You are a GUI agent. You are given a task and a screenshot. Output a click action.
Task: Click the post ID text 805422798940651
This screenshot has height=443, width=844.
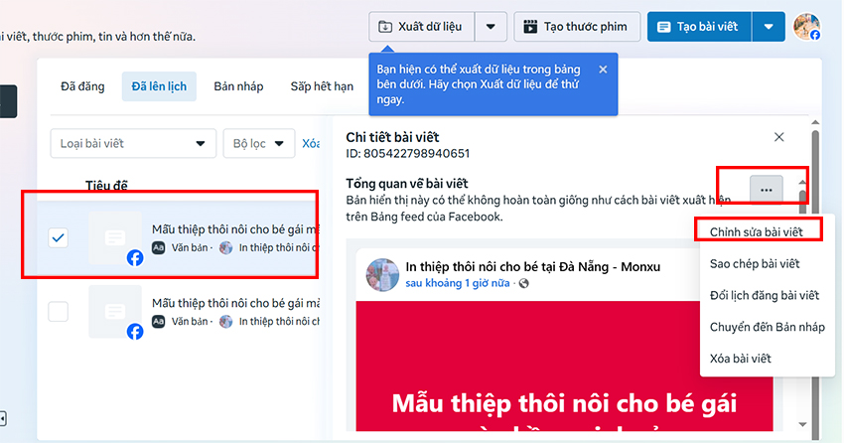[416, 154]
